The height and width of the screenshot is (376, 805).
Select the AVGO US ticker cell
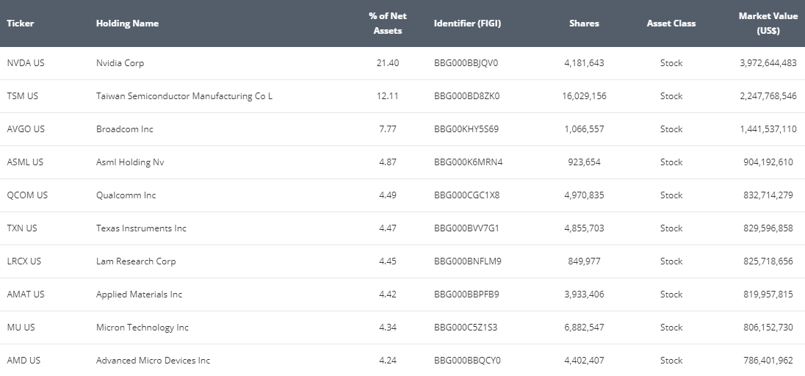26,129
